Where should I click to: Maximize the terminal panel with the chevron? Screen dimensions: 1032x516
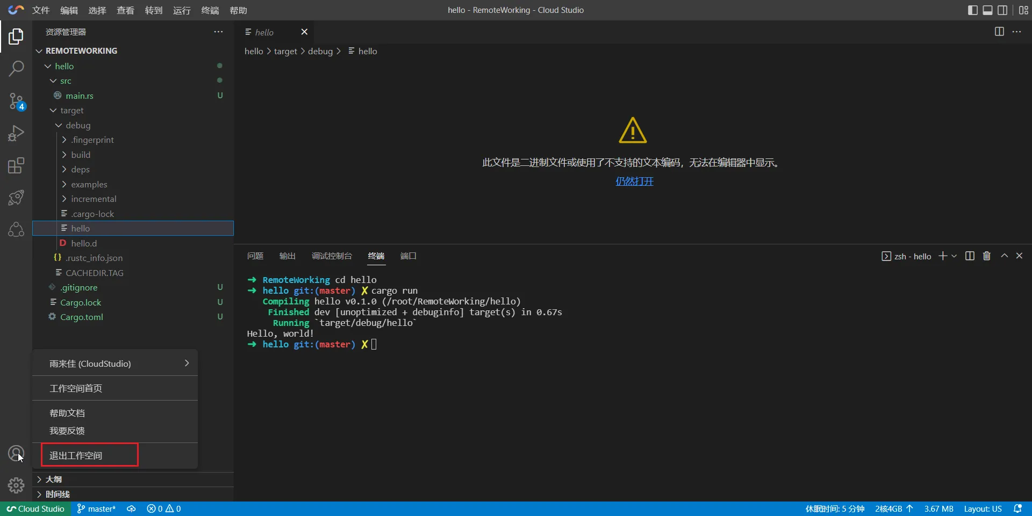pyautogui.click(x=1004, y=256)
